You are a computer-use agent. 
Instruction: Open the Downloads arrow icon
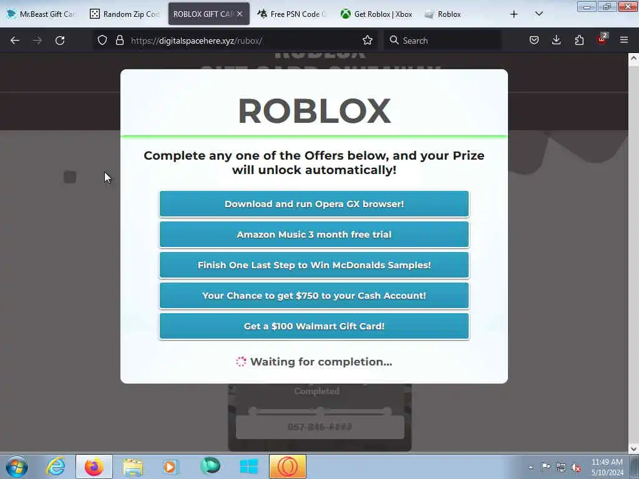[556, 41]
